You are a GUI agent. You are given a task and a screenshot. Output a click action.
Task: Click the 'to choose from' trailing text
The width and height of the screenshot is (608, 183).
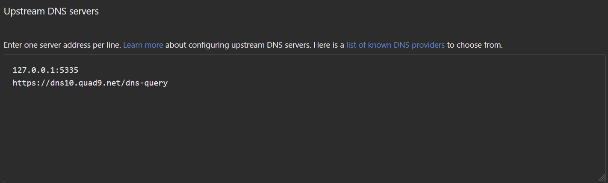(x=475, y=45)
